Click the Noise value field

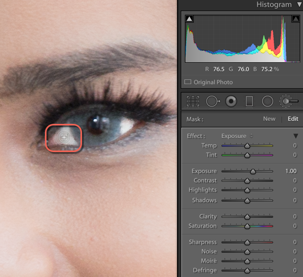click(x=295, y=251)
